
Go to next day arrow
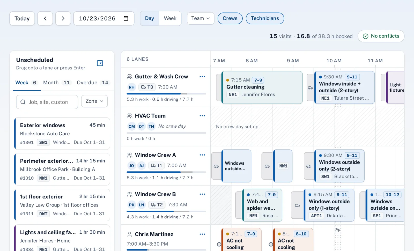click(x=63, y=18)
